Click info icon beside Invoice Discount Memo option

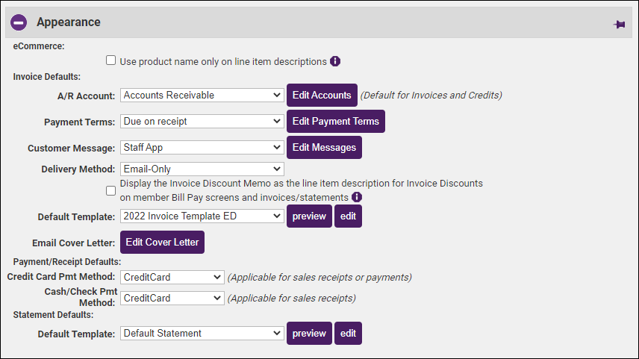pyautogui.click(x=357, y=197)
